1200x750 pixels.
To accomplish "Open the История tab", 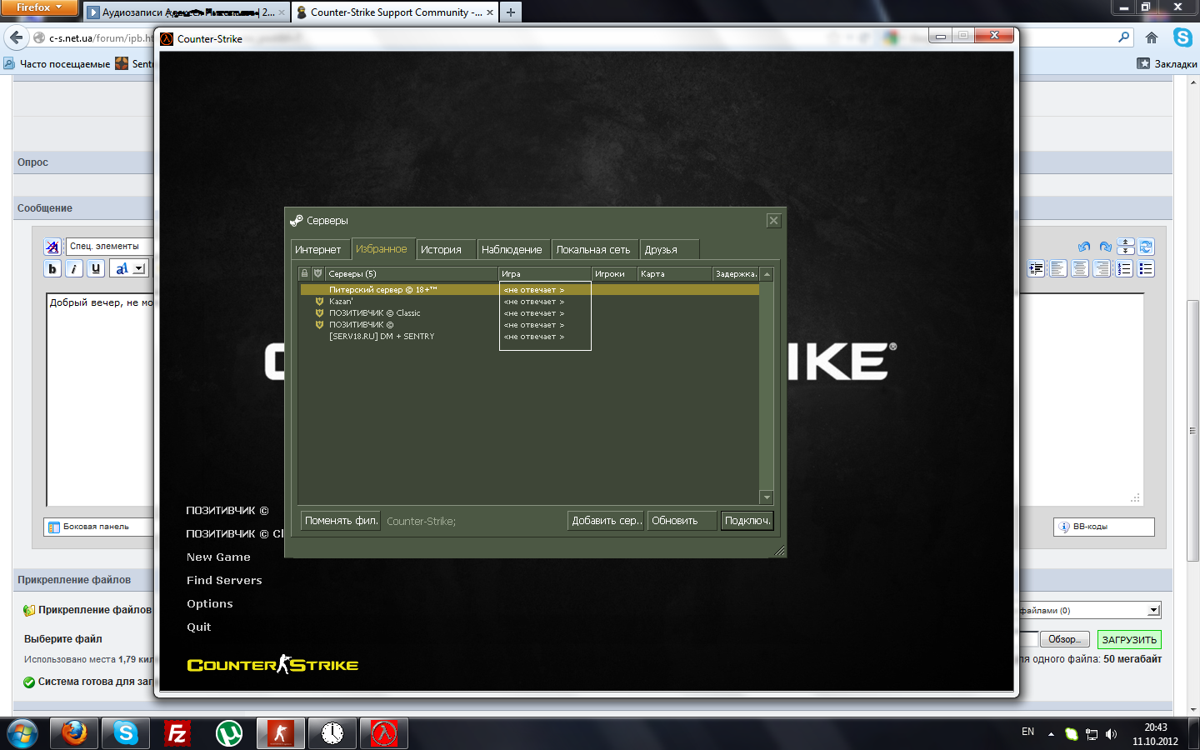I will click(446, 249).
